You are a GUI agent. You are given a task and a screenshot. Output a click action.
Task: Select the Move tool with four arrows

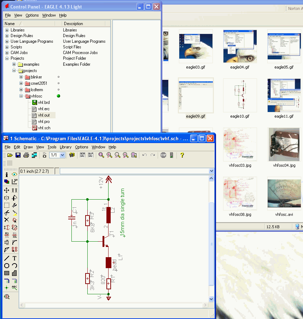(x=6, y=190)
